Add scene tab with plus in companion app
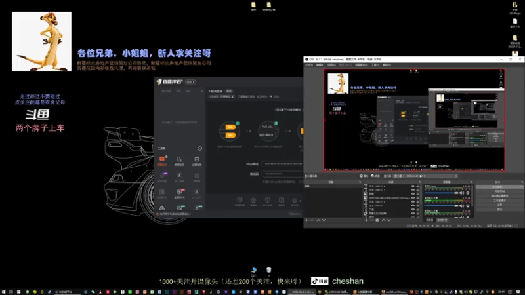The image size is (525, 295). (201, 91)
